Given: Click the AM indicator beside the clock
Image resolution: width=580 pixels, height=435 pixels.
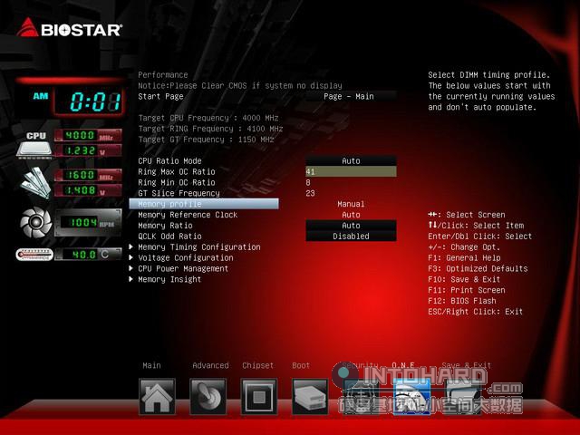Looking at the screenshot, I should tap(41, 96).
